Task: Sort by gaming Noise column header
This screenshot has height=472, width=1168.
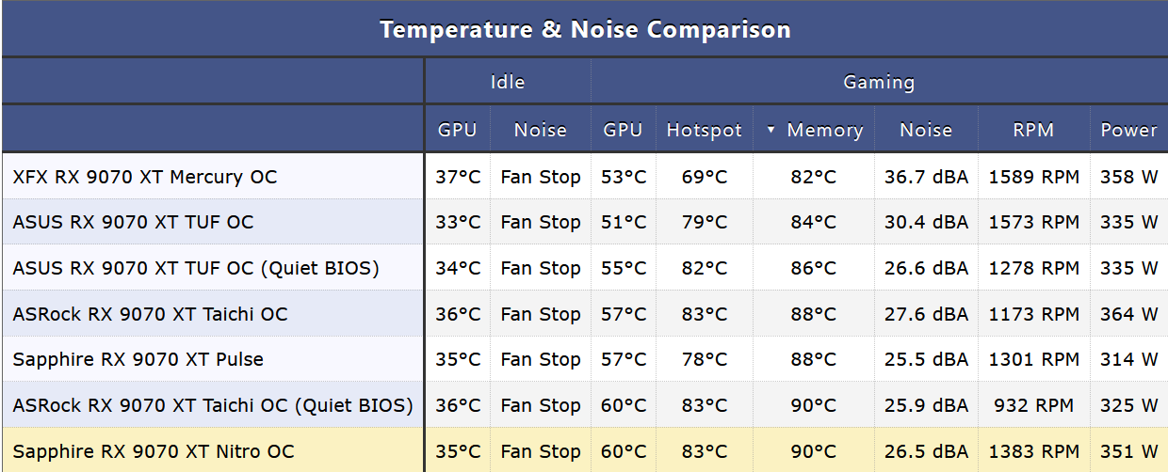Action: pos(926,130)
